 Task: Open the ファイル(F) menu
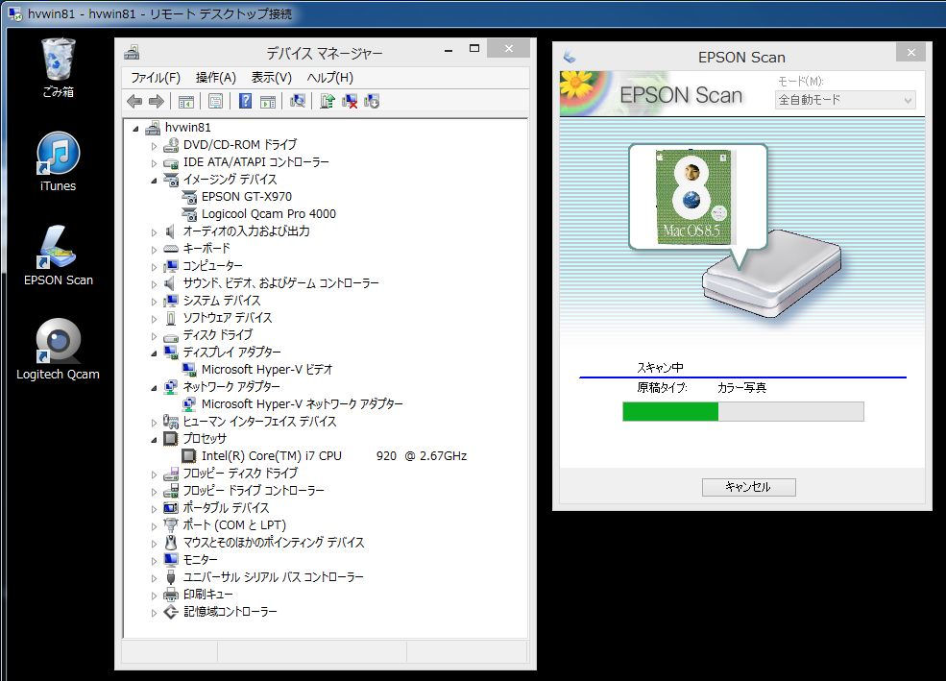point(156,78)
